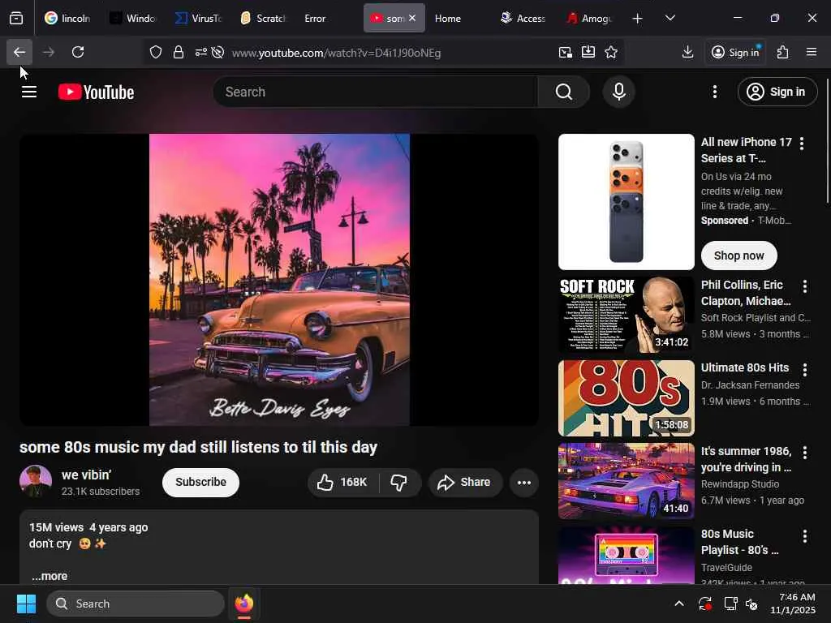This screenshot has width=831, height=623.
Task: Click the muted volume tray icon
Action: pyautogui.click(x=751, y=604)
